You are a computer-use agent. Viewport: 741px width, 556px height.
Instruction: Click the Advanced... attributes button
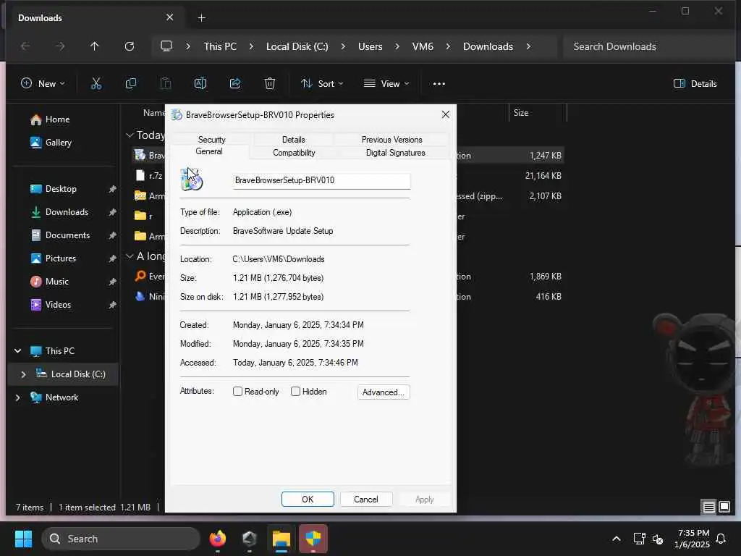(x=384, y=392)
